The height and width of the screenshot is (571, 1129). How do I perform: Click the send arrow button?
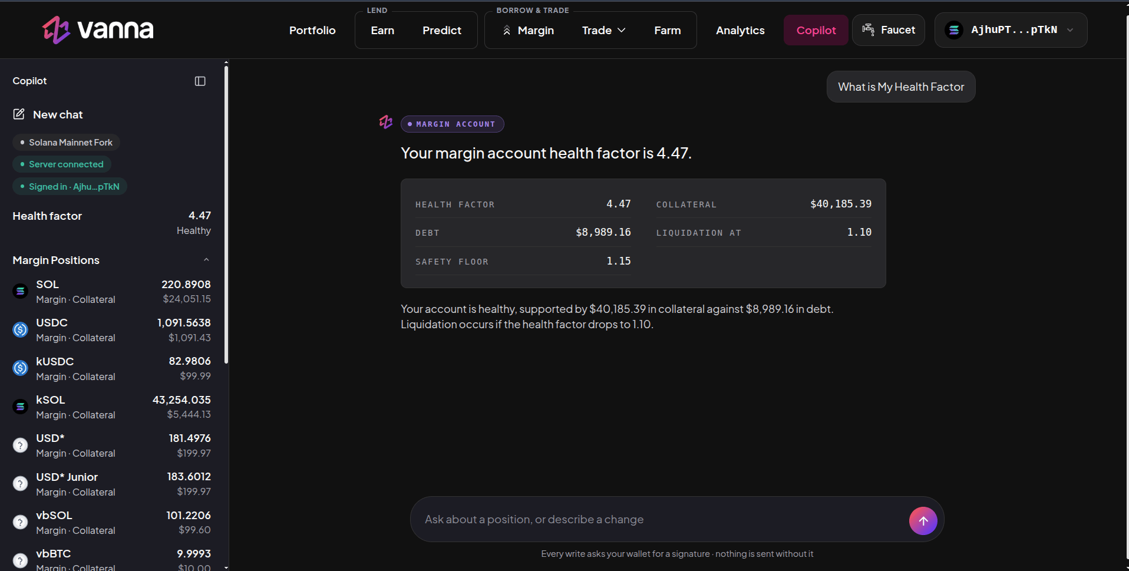click(x=923, y=521)
